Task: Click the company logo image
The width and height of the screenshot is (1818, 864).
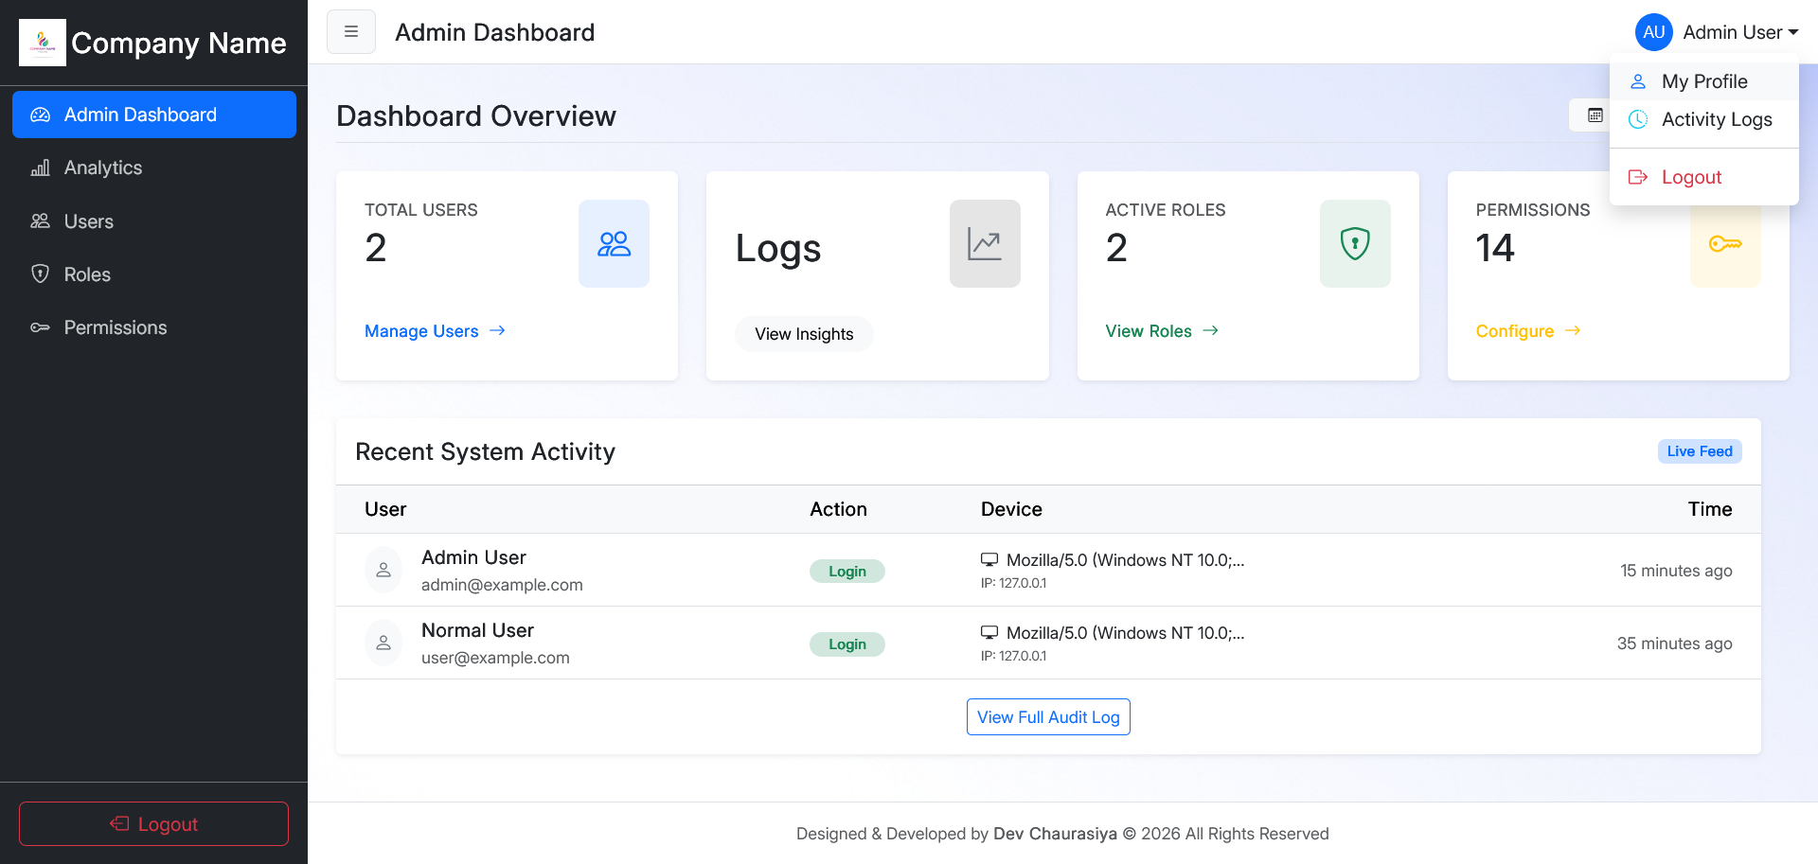Action: [43, 43]
